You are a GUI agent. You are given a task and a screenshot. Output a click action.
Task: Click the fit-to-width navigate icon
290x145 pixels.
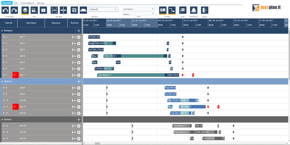(x=54, y=10)
